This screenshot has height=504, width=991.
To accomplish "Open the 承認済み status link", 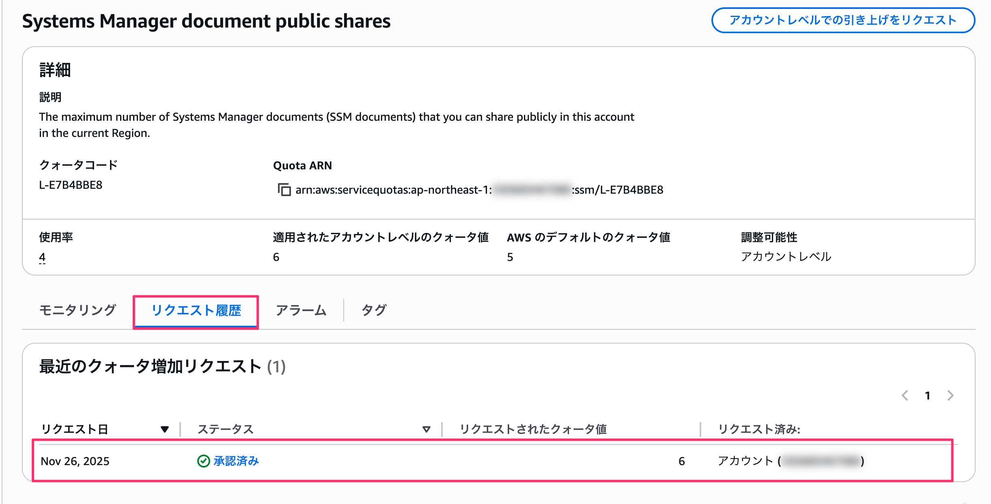I will (236, 461).
